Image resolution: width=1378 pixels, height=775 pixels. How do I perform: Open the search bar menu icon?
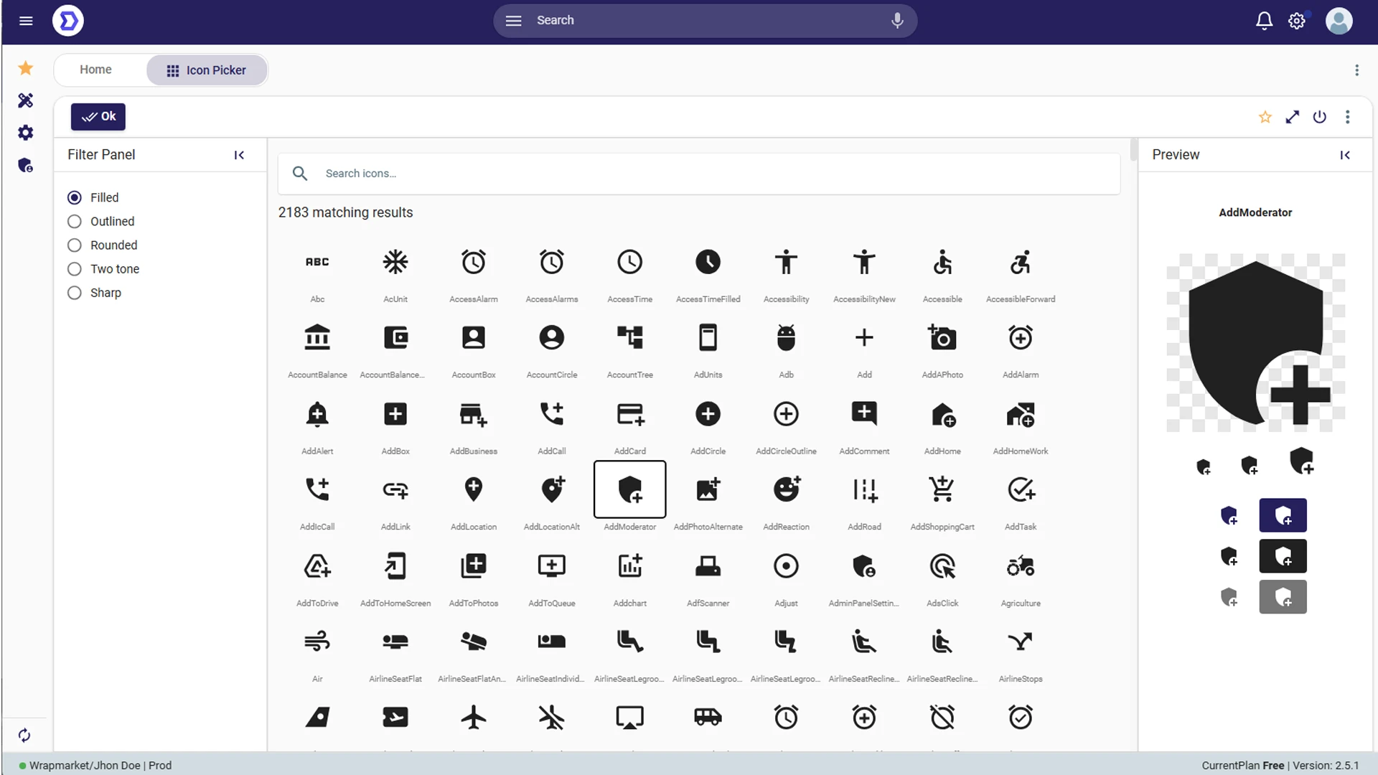pyautogui.click(x=513, y=21)
